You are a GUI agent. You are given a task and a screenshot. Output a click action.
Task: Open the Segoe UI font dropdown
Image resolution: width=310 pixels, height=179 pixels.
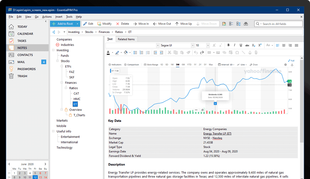[x=192, y=46]
